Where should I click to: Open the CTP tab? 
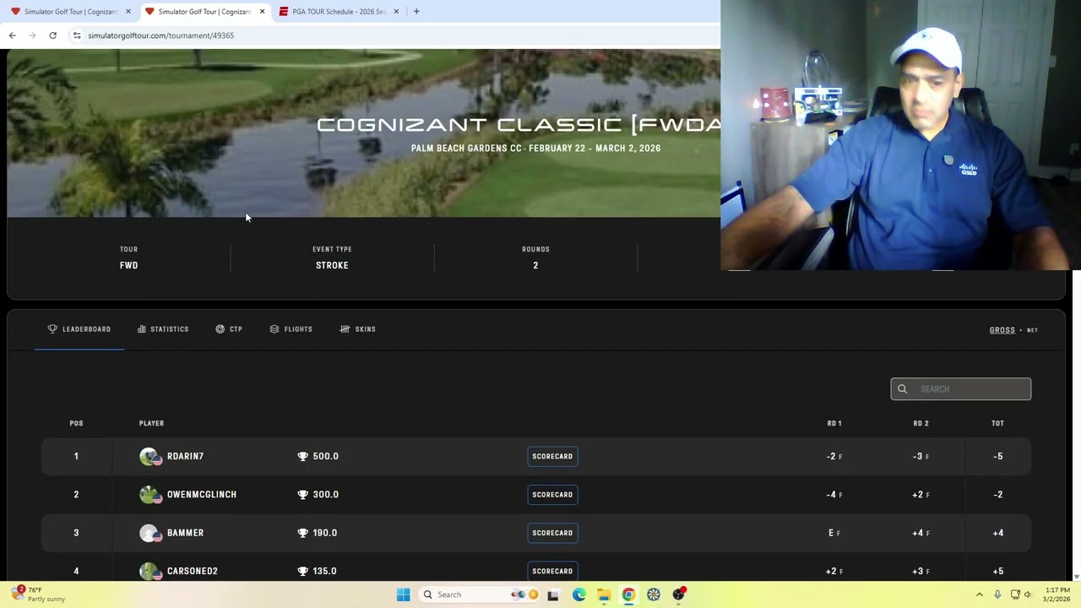tap(229, 329)
